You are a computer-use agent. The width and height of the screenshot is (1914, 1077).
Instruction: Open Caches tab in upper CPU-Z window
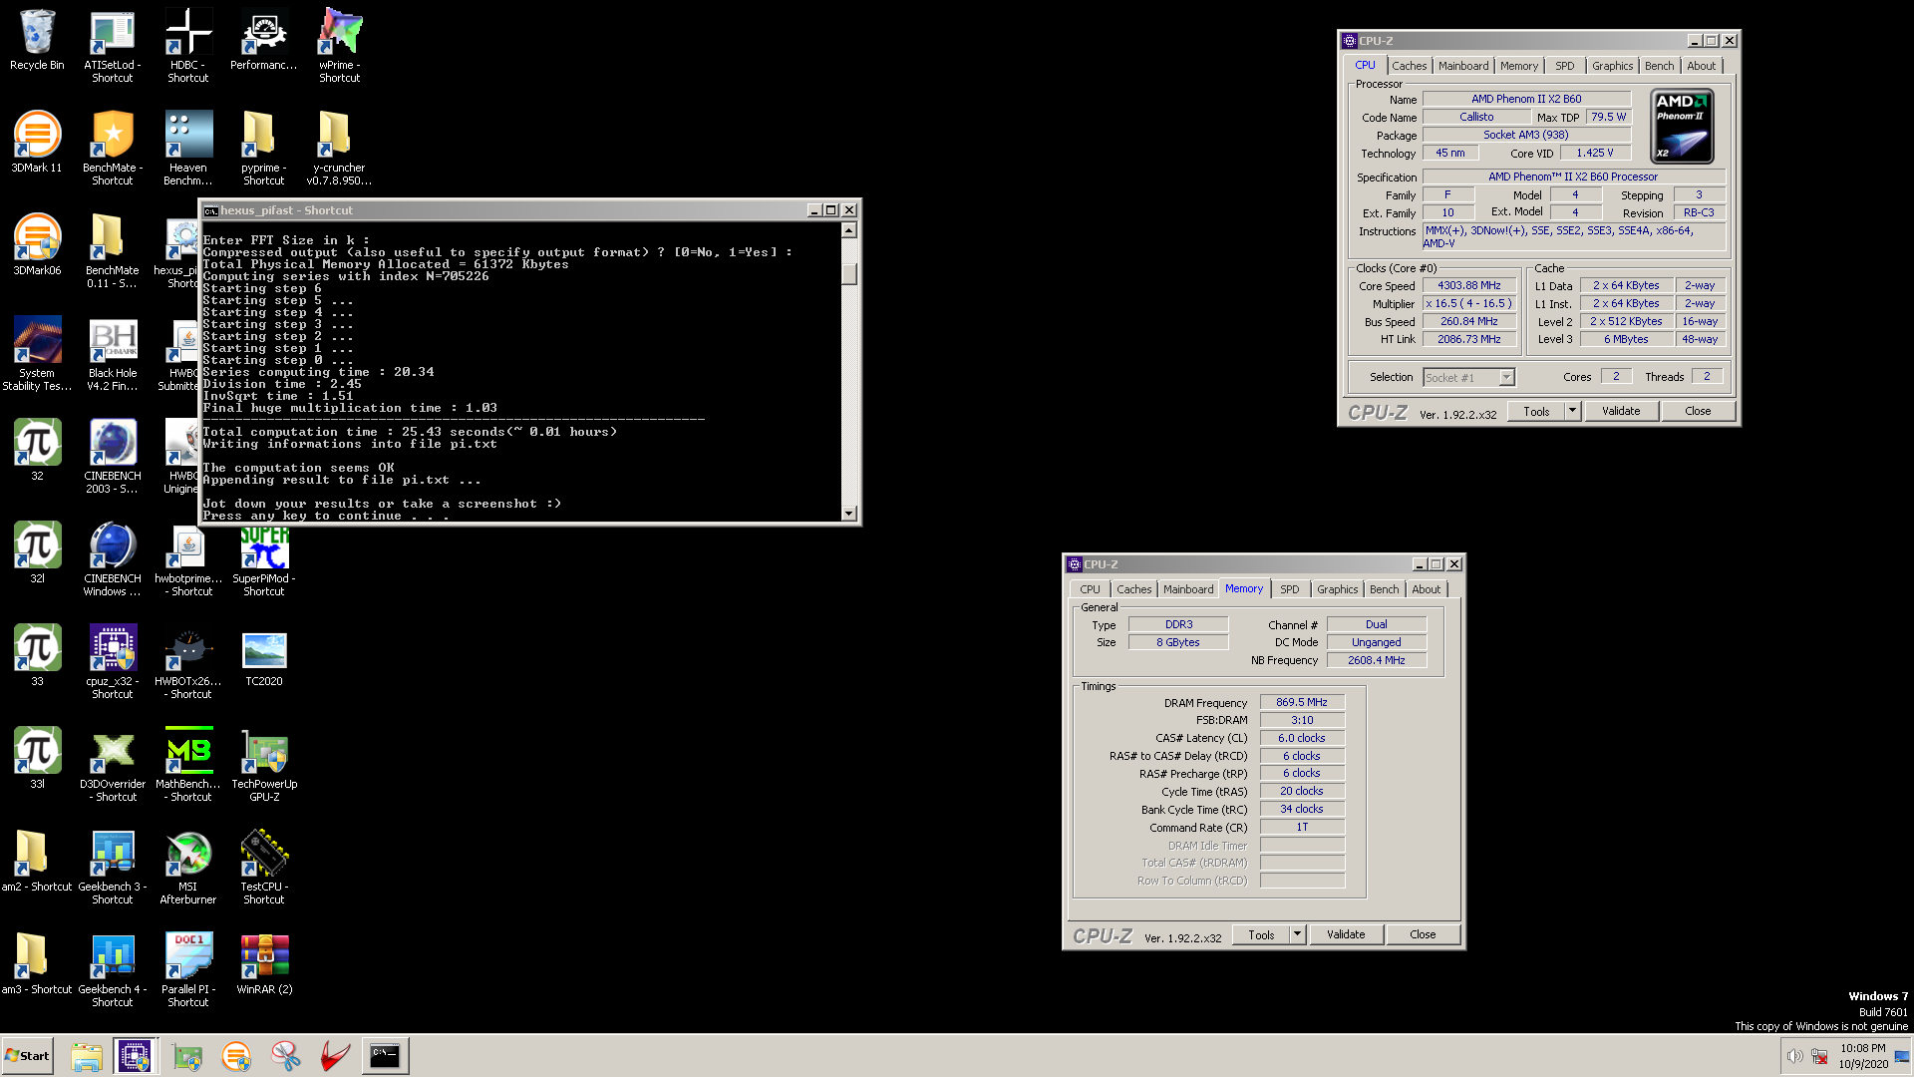pyautogui.click(x=1409, y=66)
